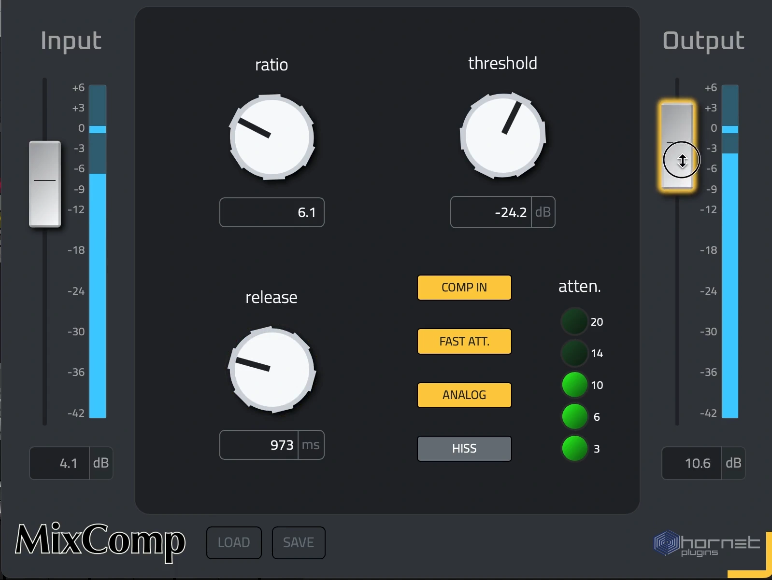Viewport: 772px width, 580px height.
Task: Click the release knob
Action: pyautogui.click(x=272, y=370)
